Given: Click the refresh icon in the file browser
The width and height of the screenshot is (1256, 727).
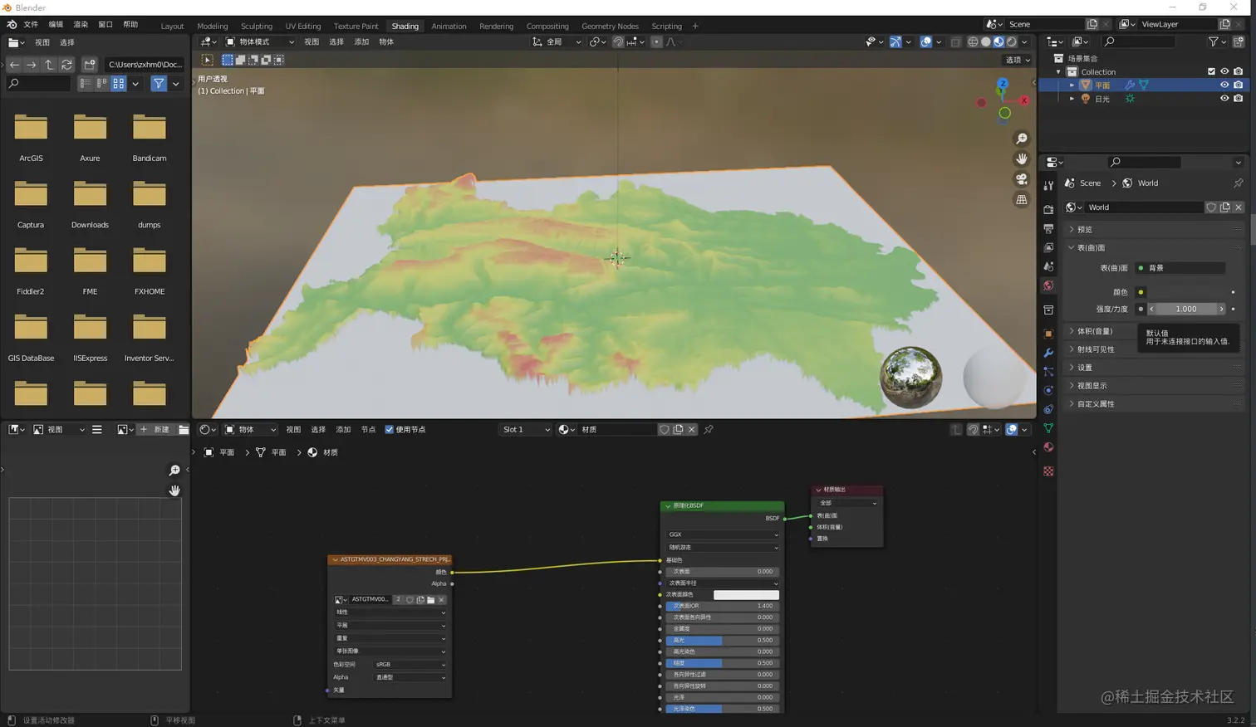Looking at the screenshot, I should point(66,65).
